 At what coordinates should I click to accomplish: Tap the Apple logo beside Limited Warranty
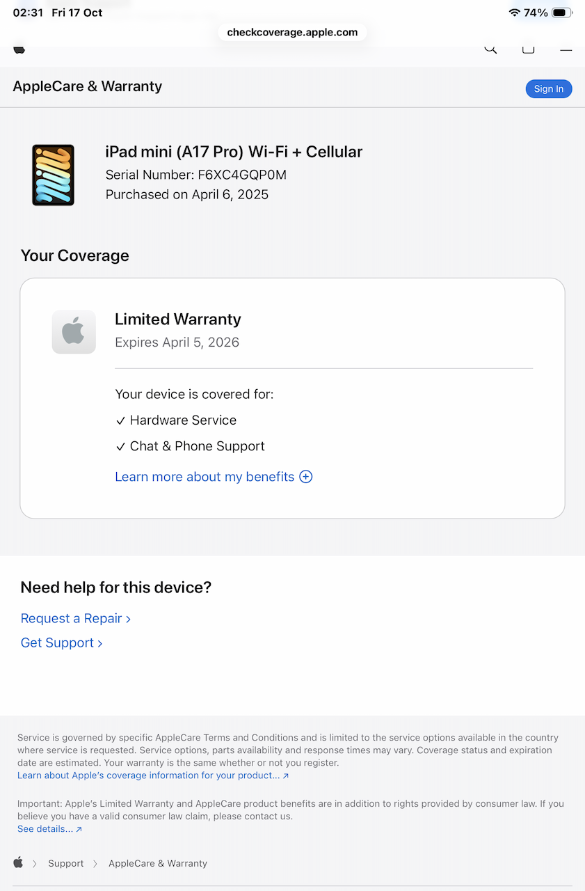74,332
